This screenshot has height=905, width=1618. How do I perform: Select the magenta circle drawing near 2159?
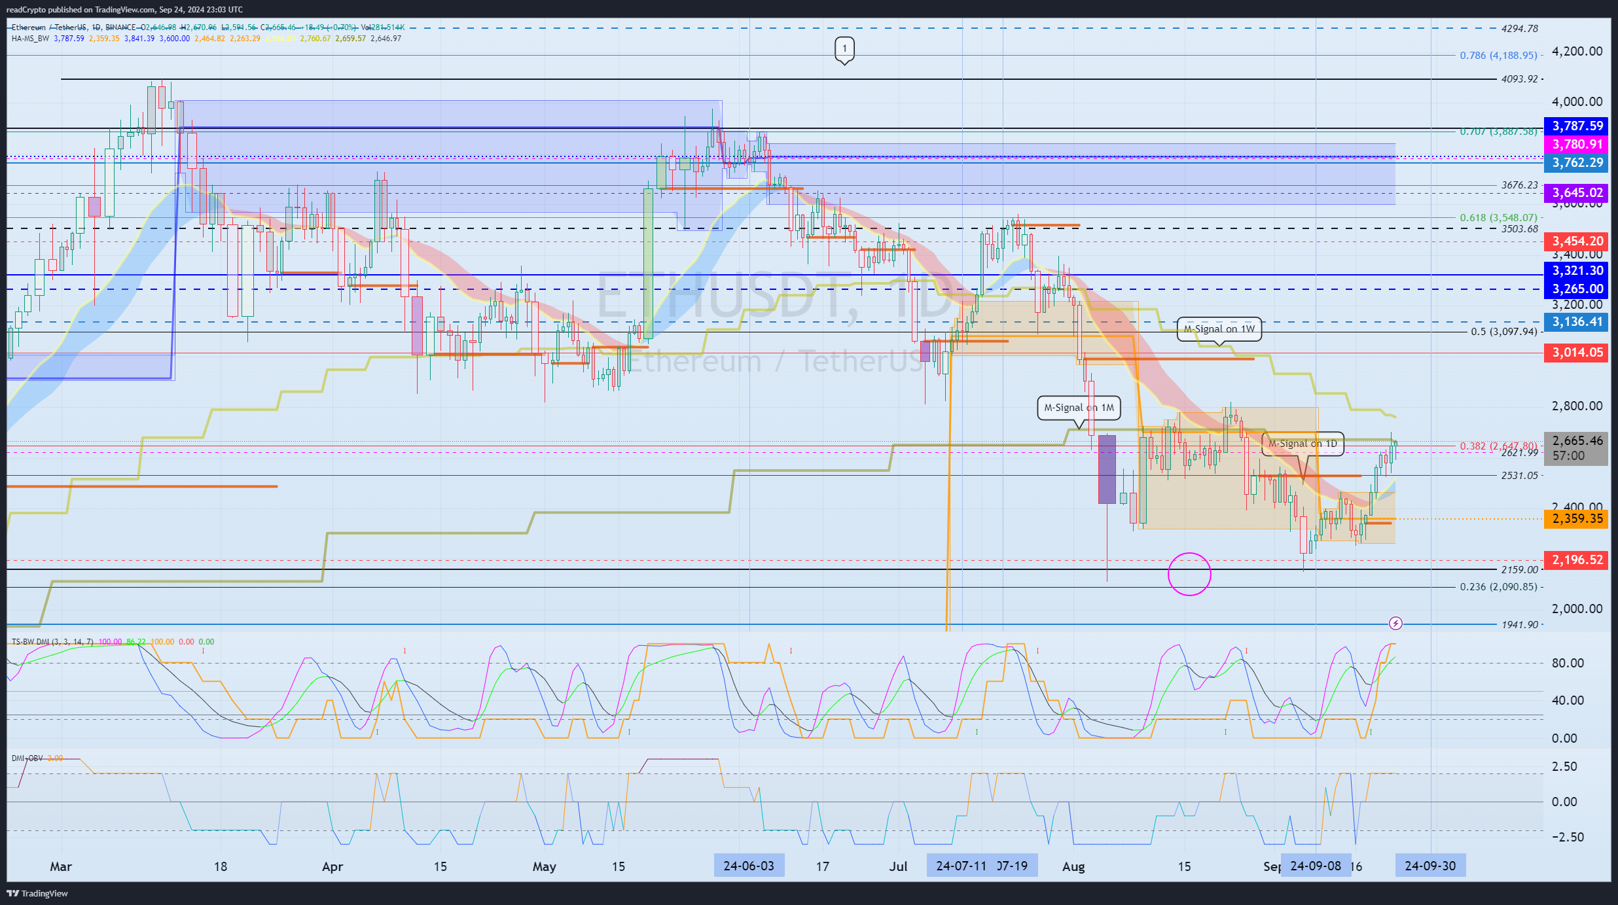[x=1189, y=575]
